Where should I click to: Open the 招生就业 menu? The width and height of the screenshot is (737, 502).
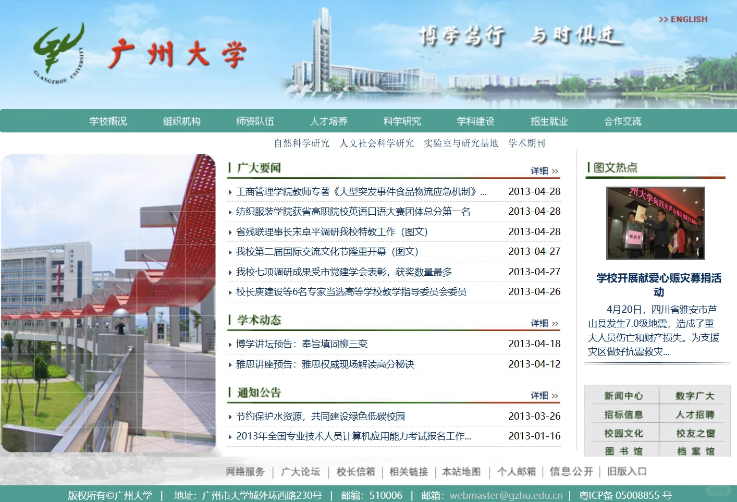[x=548, y=120]
